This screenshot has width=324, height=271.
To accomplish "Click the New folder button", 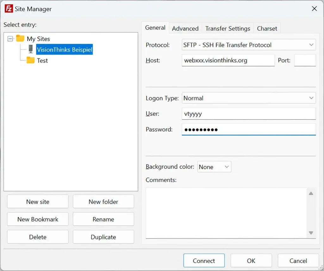I will click(x=103, y=202).
